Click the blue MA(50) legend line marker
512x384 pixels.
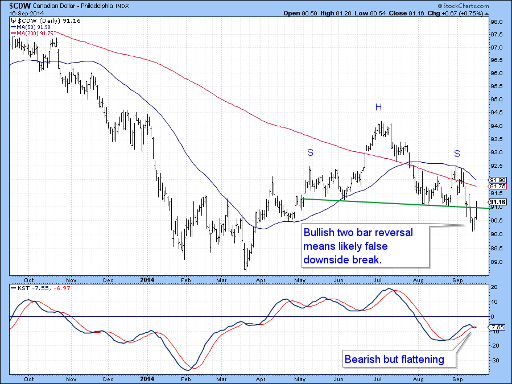click(13, 27)
